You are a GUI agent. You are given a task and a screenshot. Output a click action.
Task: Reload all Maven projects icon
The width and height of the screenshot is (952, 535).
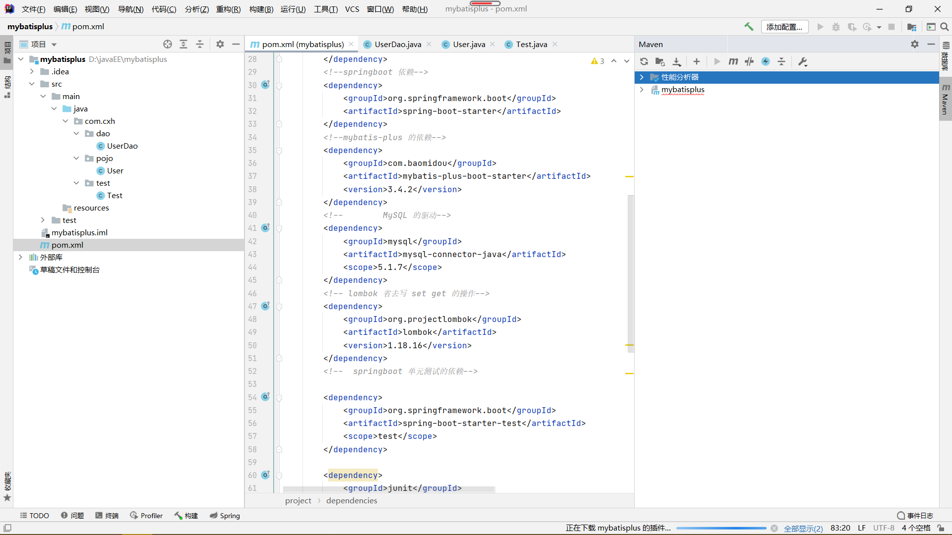click(644, 61)
